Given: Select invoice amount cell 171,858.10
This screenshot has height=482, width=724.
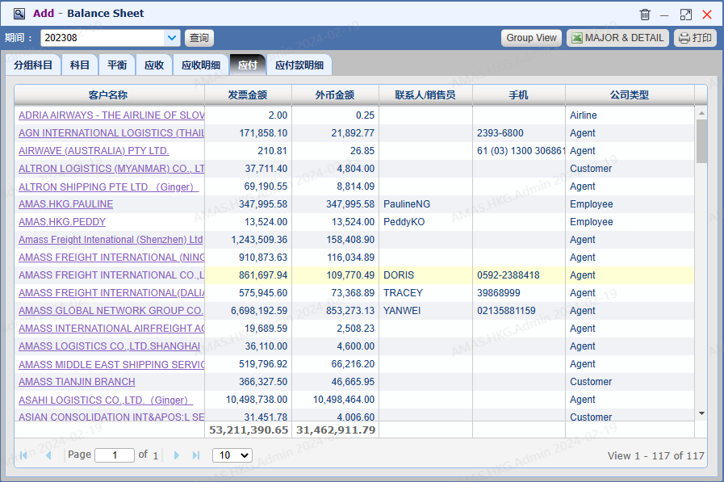Looking at the screenshot, I should click(248, 133).
